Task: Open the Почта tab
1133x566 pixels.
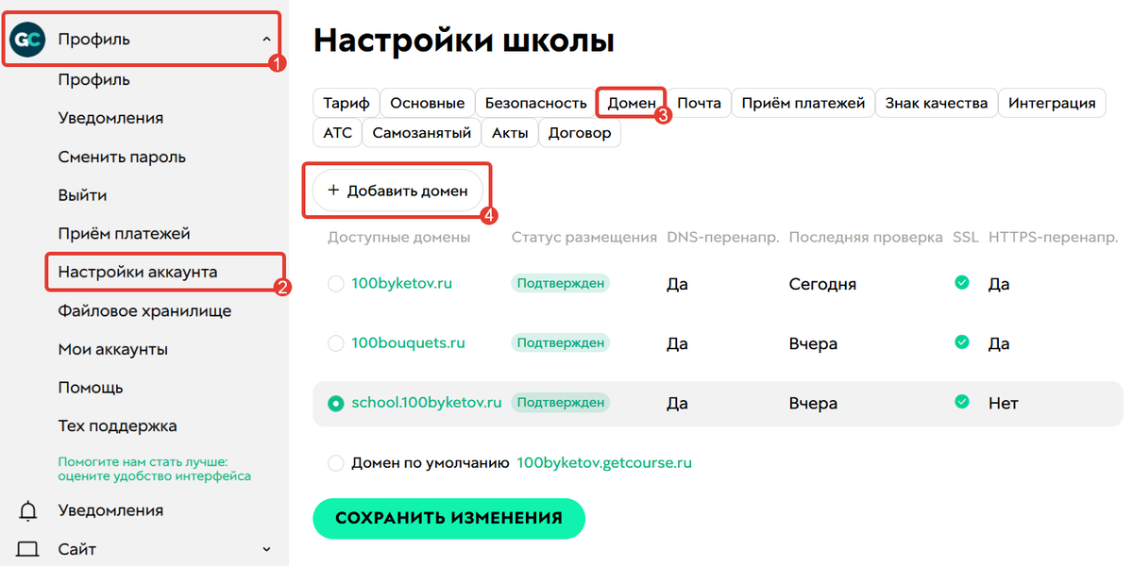Action: [x=700, y=103]
